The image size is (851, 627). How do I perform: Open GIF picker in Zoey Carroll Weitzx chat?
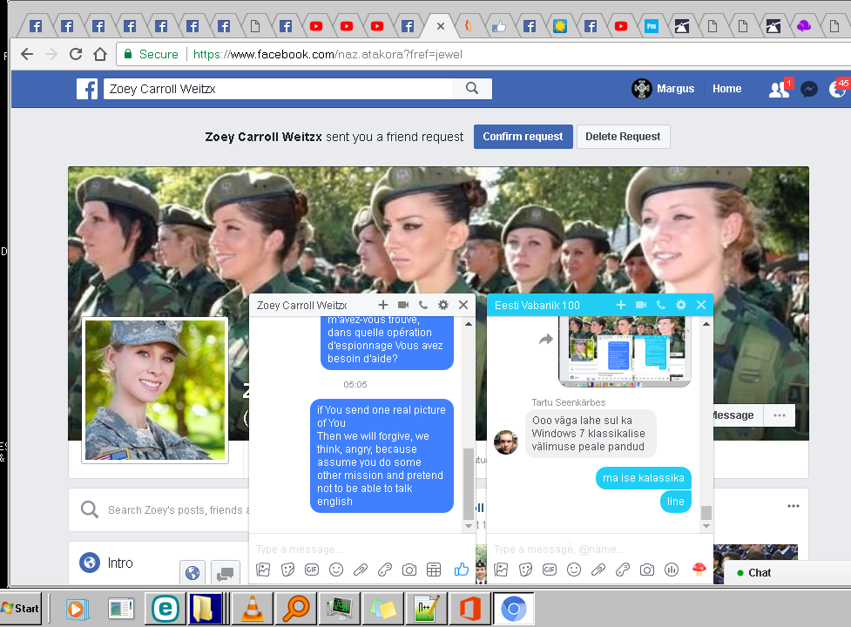[312, 570]
